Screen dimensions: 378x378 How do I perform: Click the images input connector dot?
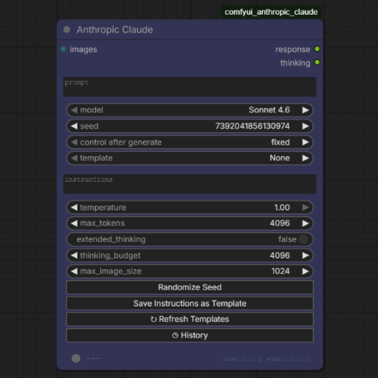point(63,49)
